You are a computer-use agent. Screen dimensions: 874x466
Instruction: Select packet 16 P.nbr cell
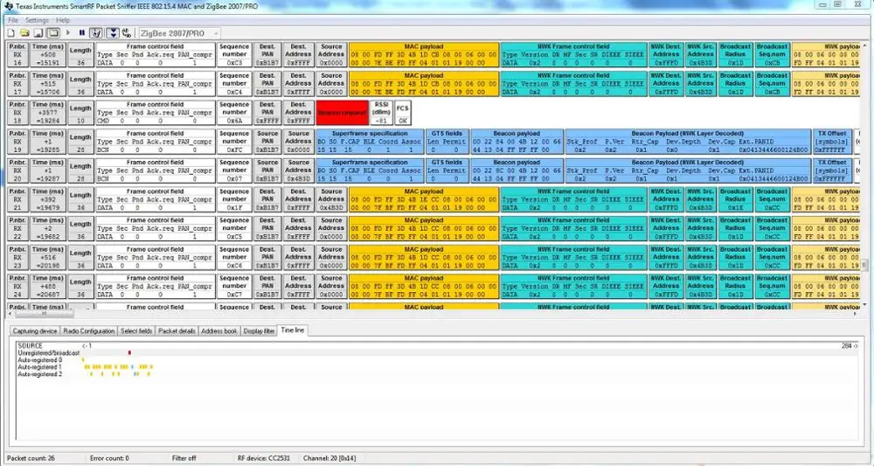point(17,55)
